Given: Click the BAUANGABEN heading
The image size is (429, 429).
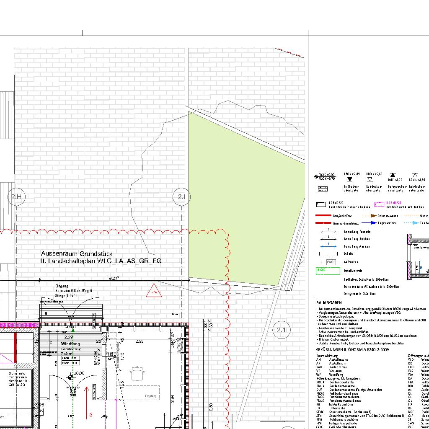Looking at the screenshot, I should 329,302.
